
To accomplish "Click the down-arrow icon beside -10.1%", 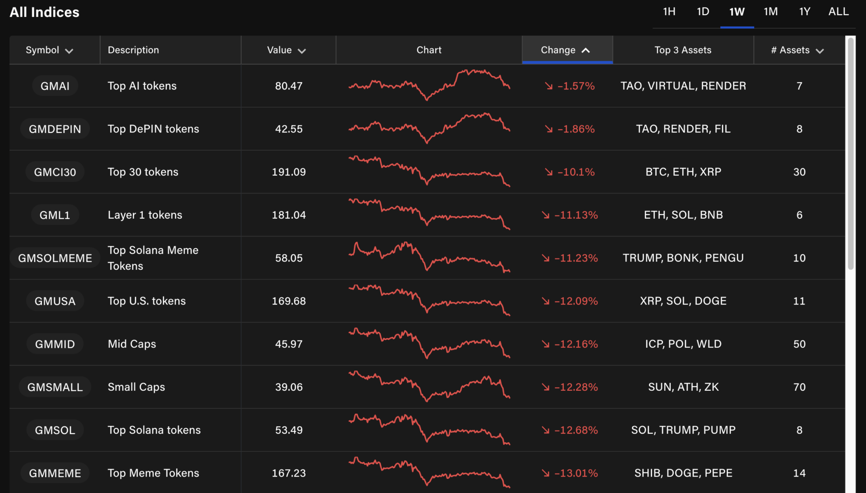I will [x=549, y=172].
